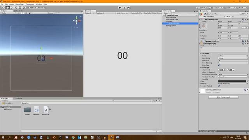Open the Account dropdown
This screenshot has width=249, height=140.
pyautogui.click(x=218, y=8)
